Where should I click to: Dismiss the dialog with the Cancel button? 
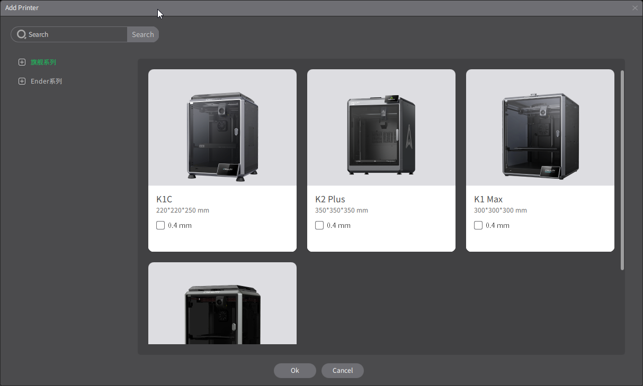[x=343, y=371]
